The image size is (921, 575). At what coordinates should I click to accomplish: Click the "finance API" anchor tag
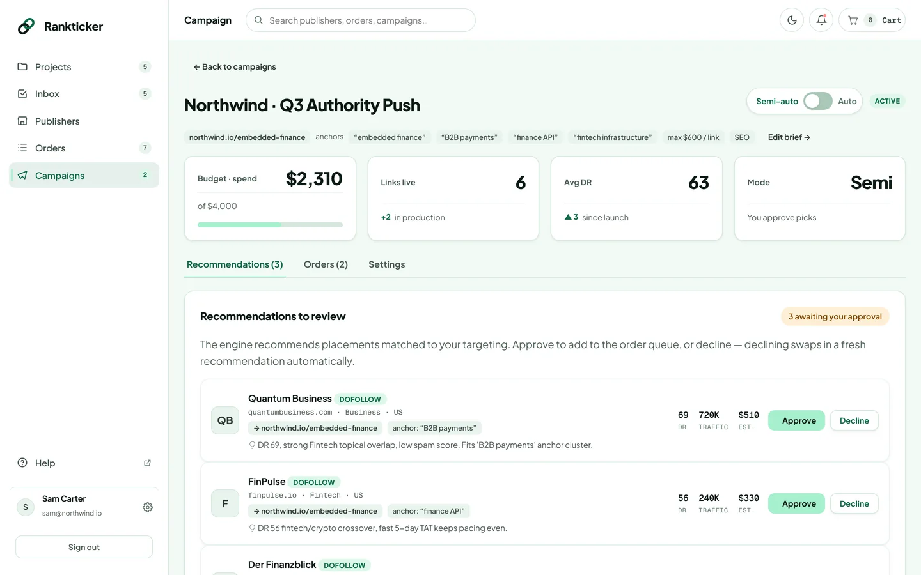pyautogui.click(x=535, y=137)
